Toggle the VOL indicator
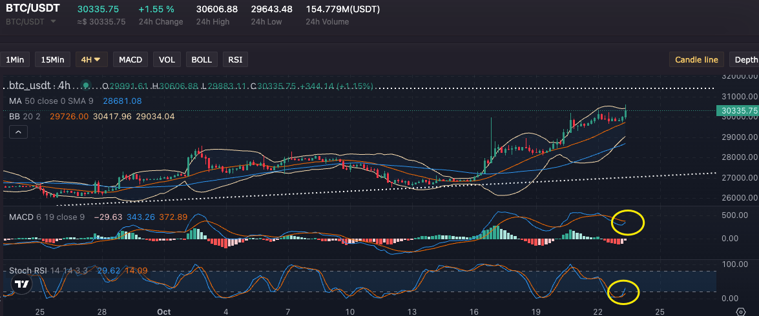 167,60
